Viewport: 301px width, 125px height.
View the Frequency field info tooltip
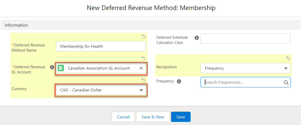179,81
